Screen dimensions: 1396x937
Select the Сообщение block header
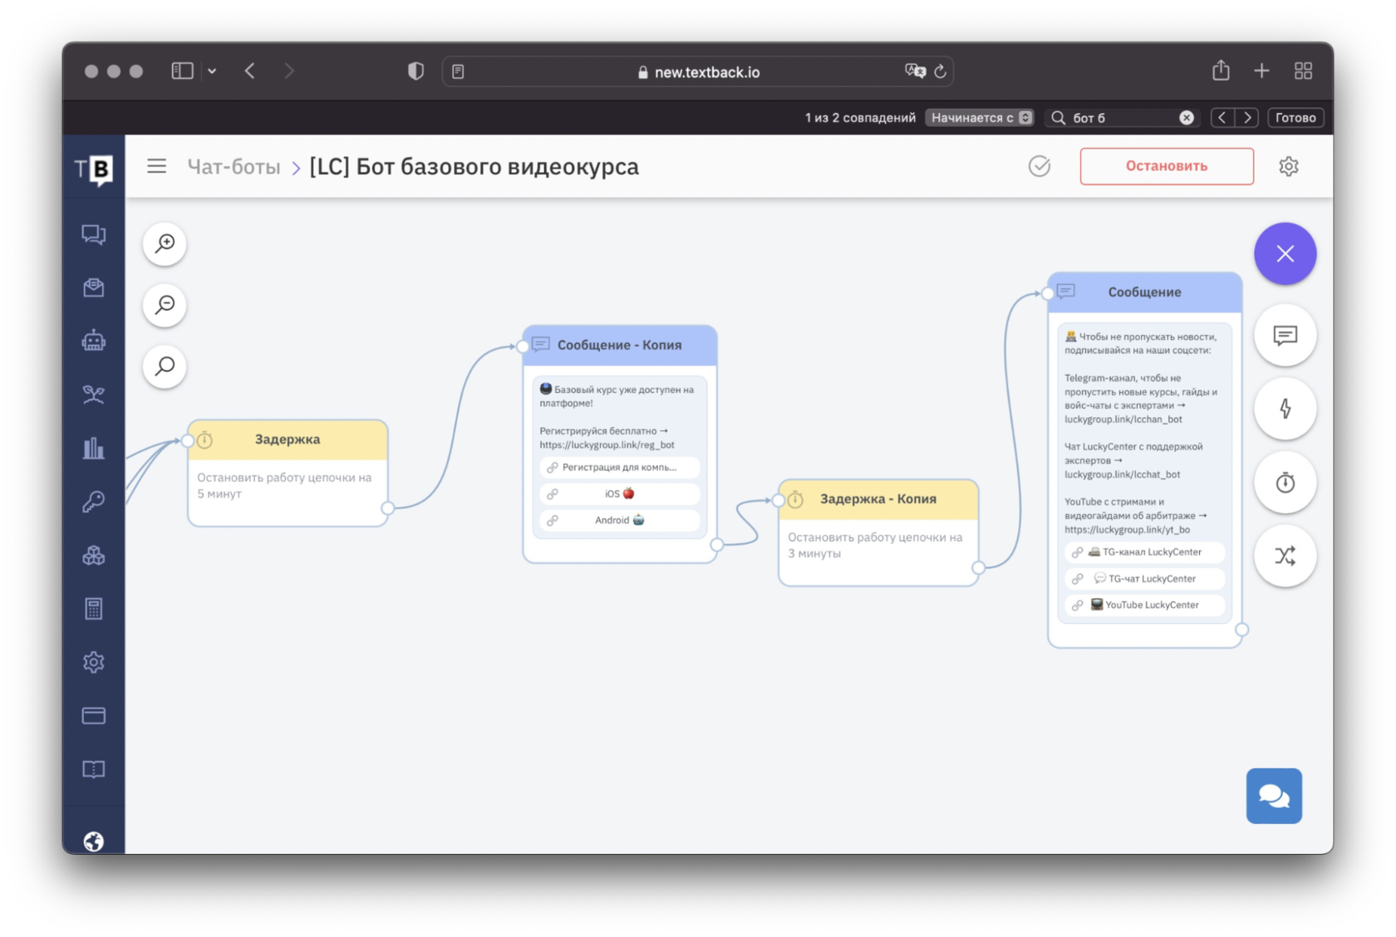1145,292
